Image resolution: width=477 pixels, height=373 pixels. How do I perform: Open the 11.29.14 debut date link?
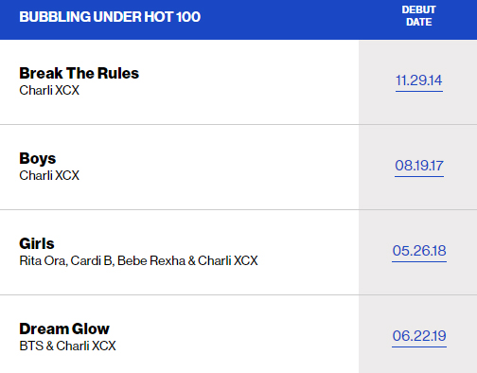pos(419,80)
